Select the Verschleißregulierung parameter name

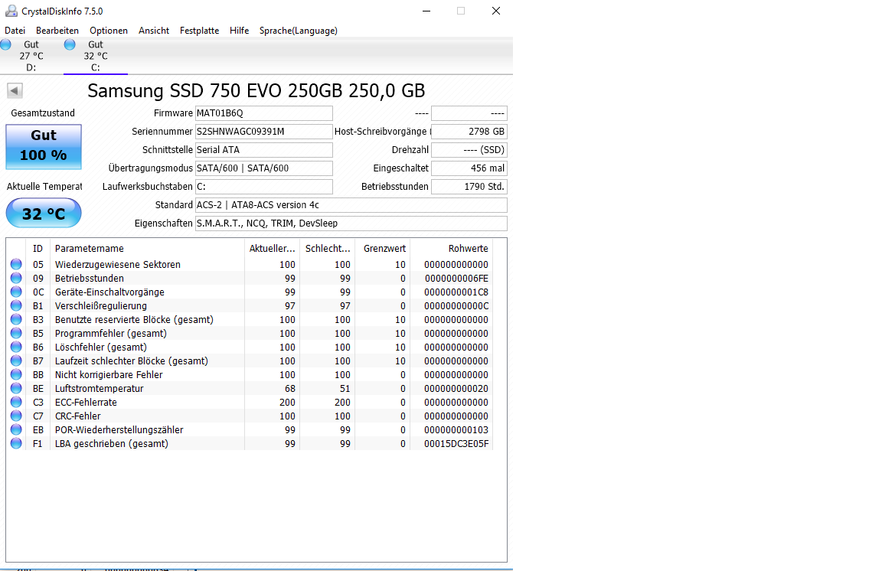tap(101, 305)
